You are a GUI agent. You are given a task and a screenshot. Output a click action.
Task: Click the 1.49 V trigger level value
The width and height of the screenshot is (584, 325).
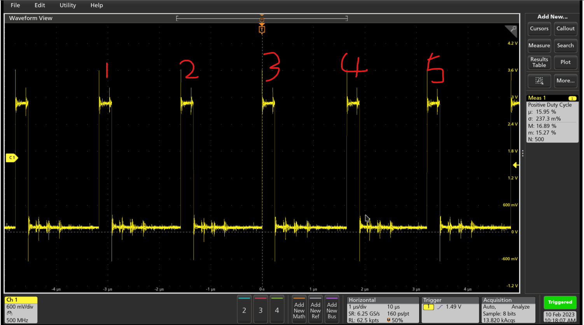tap(453, 307)
